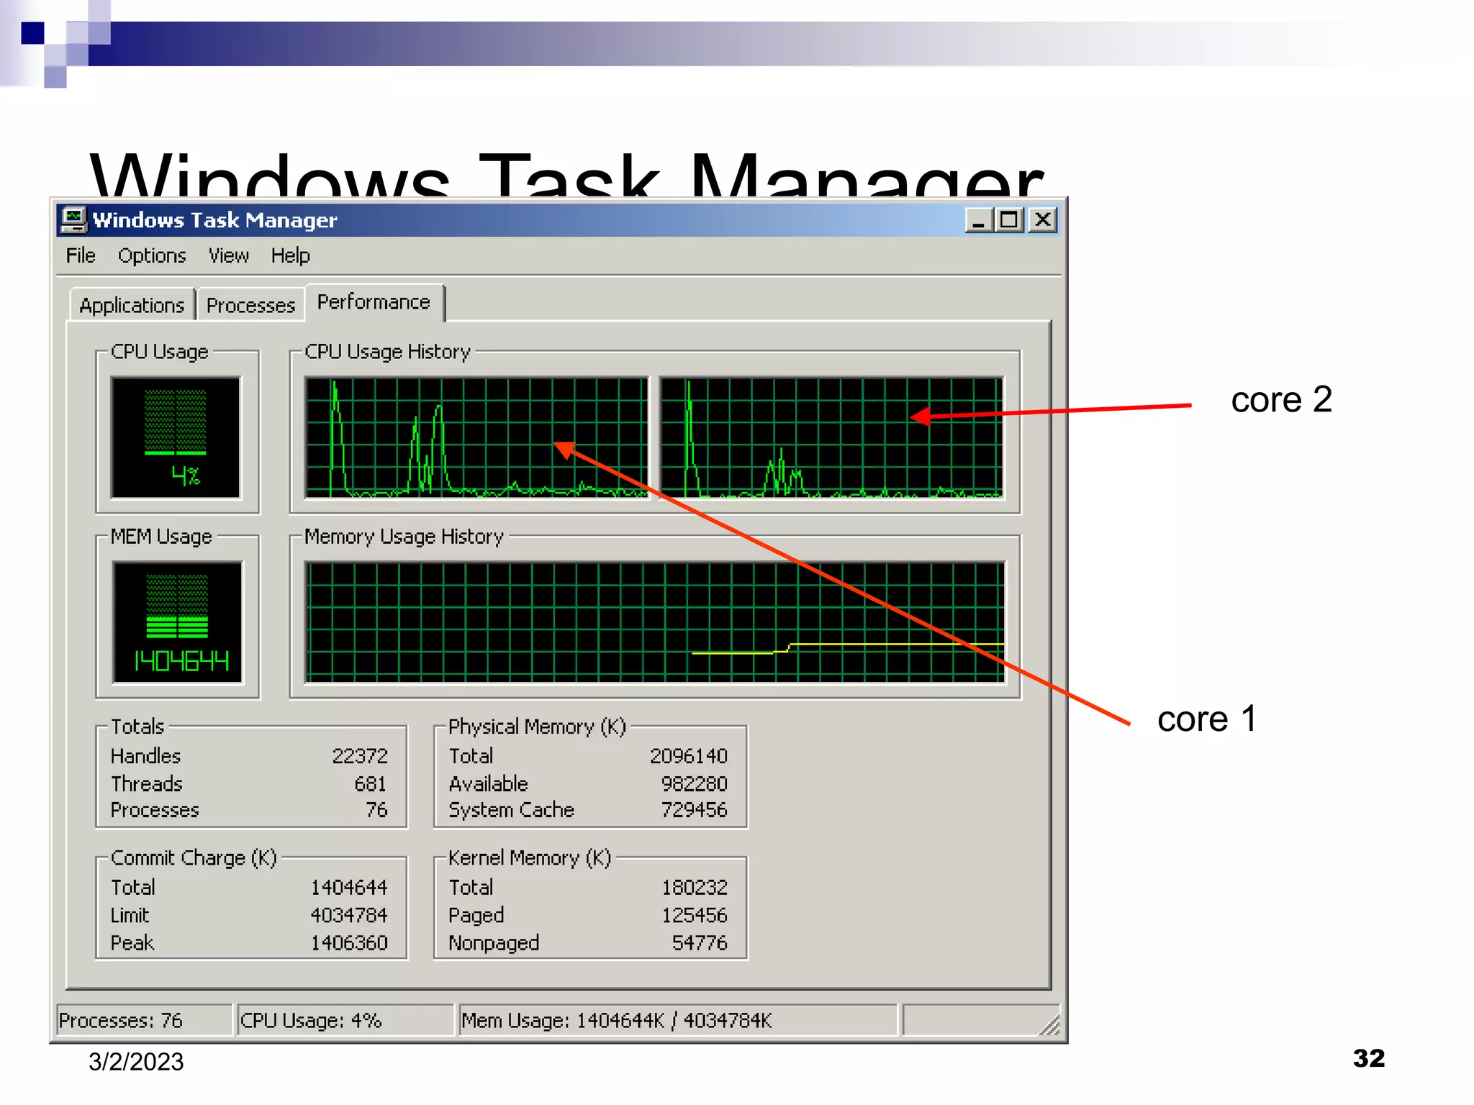Open the Options menu
This screenshot has width=1474, height=1105.
point(152,255)
